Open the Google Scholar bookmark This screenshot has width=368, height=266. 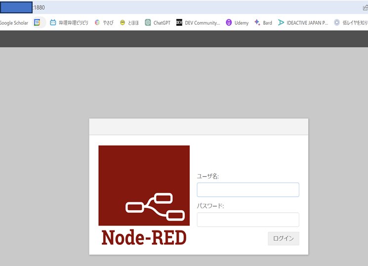(x=14, y=23)
